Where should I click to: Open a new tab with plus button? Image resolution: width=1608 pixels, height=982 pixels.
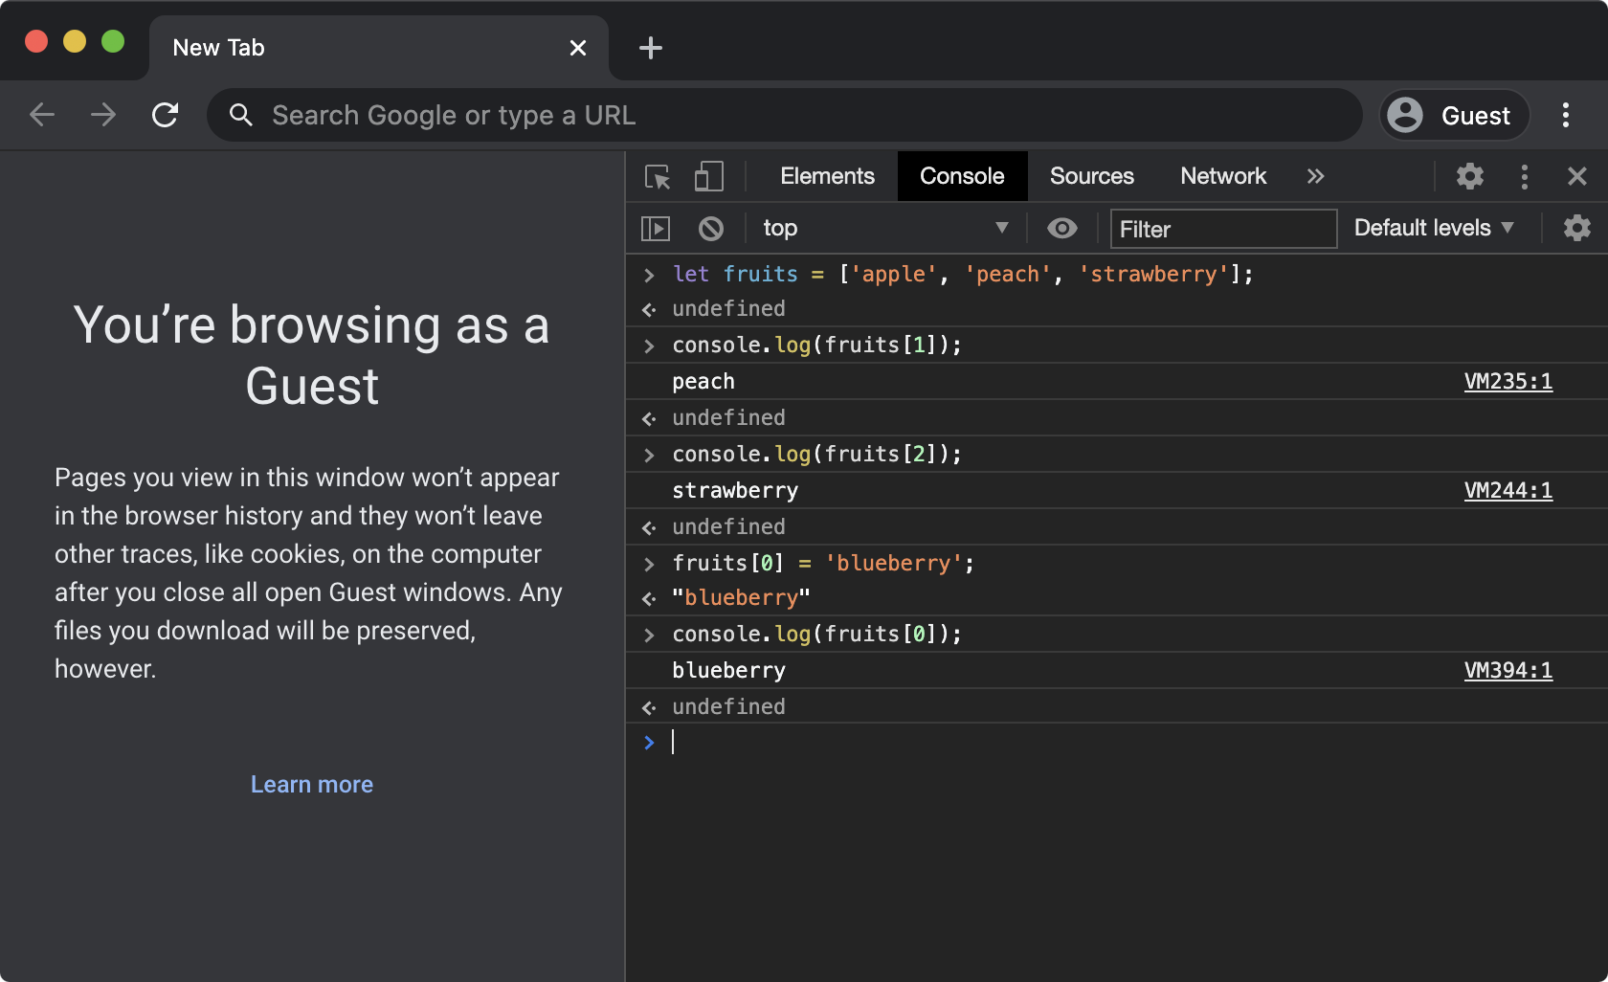click(x=651, y=48)
